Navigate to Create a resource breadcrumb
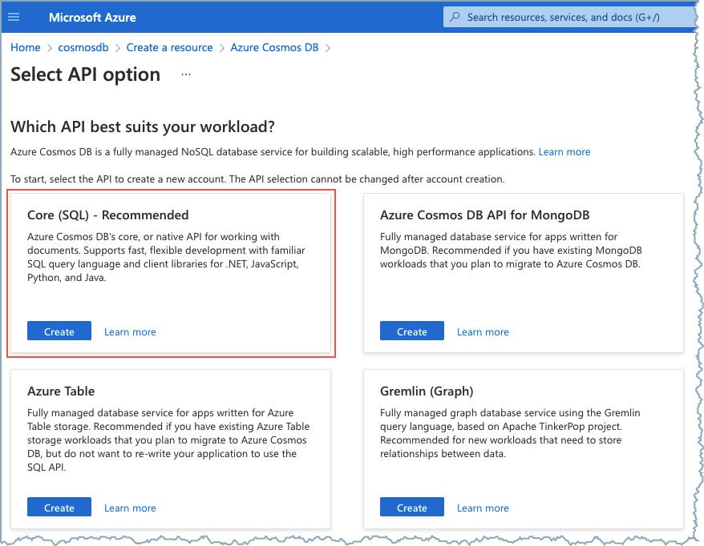 (169, 47)
